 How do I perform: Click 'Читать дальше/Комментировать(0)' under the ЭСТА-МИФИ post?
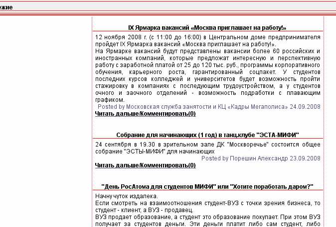coord(145,165)
